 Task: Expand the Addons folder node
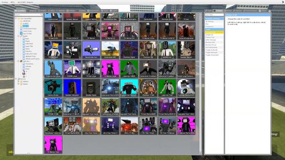pos(19,81)
